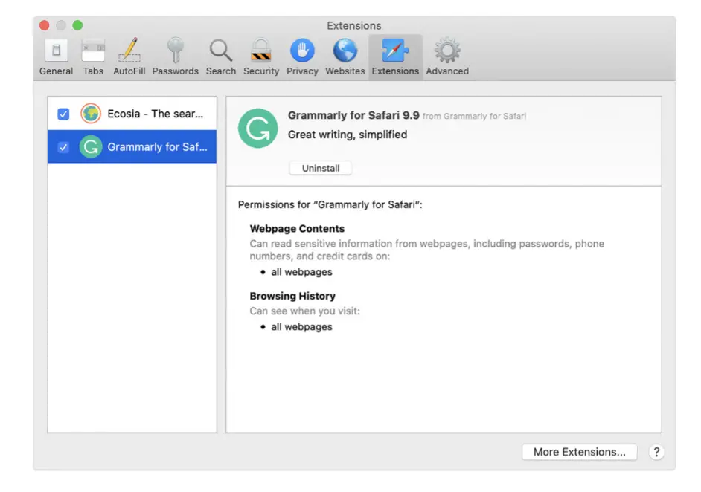The width and height of the screenshot is (701, 492).
Task: Open the Security padlock pane
Action: tap(261, 57)
